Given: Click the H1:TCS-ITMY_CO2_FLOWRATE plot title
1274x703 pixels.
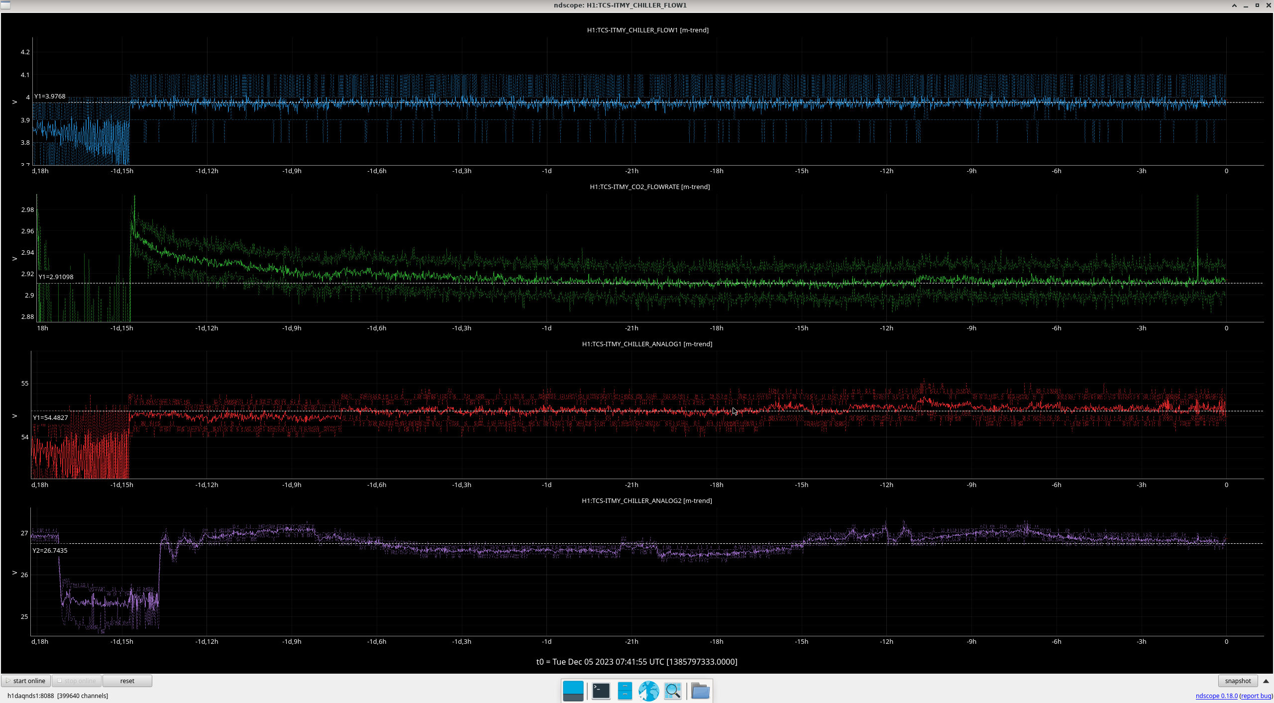Looking at the screenshot, I should [x=649, y=187].
